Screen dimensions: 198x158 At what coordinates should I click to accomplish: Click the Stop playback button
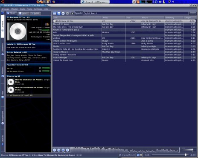(63, 150)
